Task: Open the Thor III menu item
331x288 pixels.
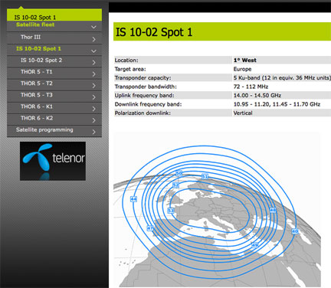Action: click(31, 37)
